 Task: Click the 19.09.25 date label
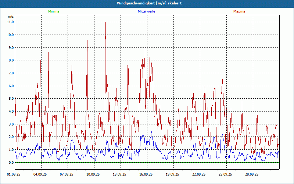172,174
